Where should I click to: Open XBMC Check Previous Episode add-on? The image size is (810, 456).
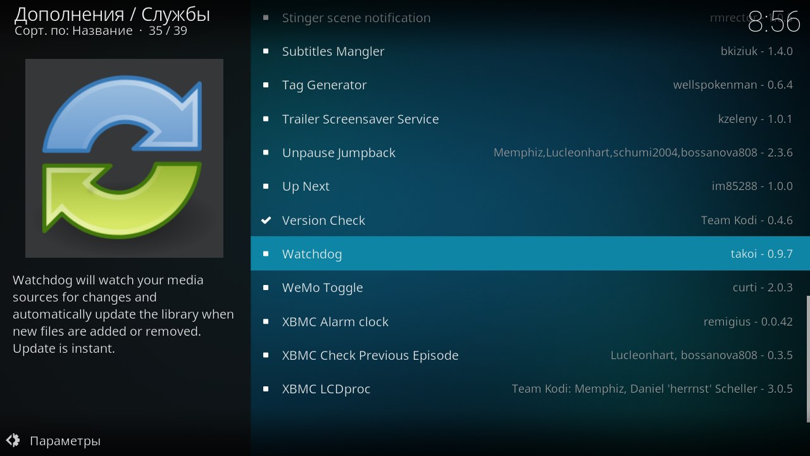point(370,355)
